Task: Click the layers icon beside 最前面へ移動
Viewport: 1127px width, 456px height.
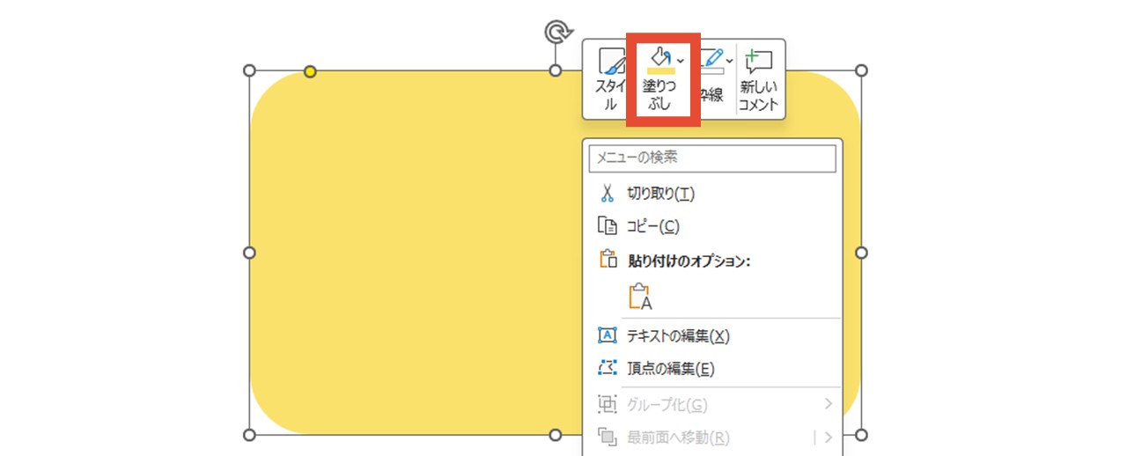Action: pos(608,436)
